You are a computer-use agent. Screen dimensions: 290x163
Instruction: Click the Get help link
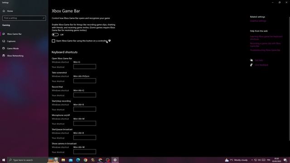[259, 60]
